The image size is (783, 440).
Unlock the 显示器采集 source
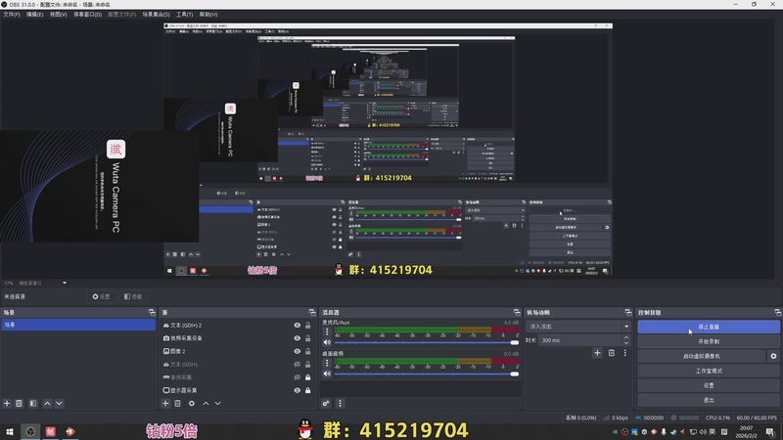(x=308, y=390)
